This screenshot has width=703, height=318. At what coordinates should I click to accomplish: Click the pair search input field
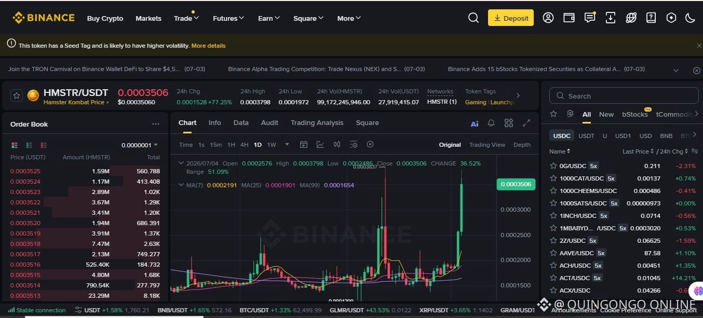pos(624,96)
